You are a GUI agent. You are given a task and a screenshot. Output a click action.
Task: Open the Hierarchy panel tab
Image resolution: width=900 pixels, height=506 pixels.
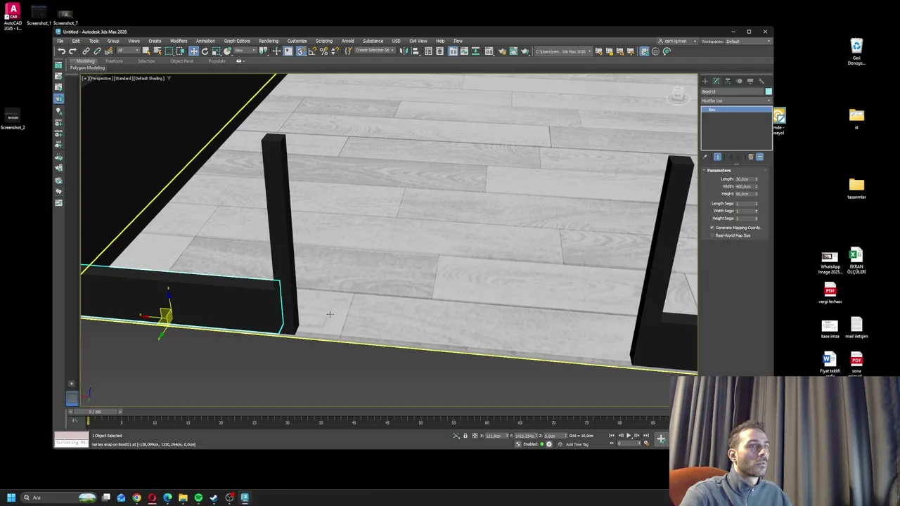pos(728,81)
